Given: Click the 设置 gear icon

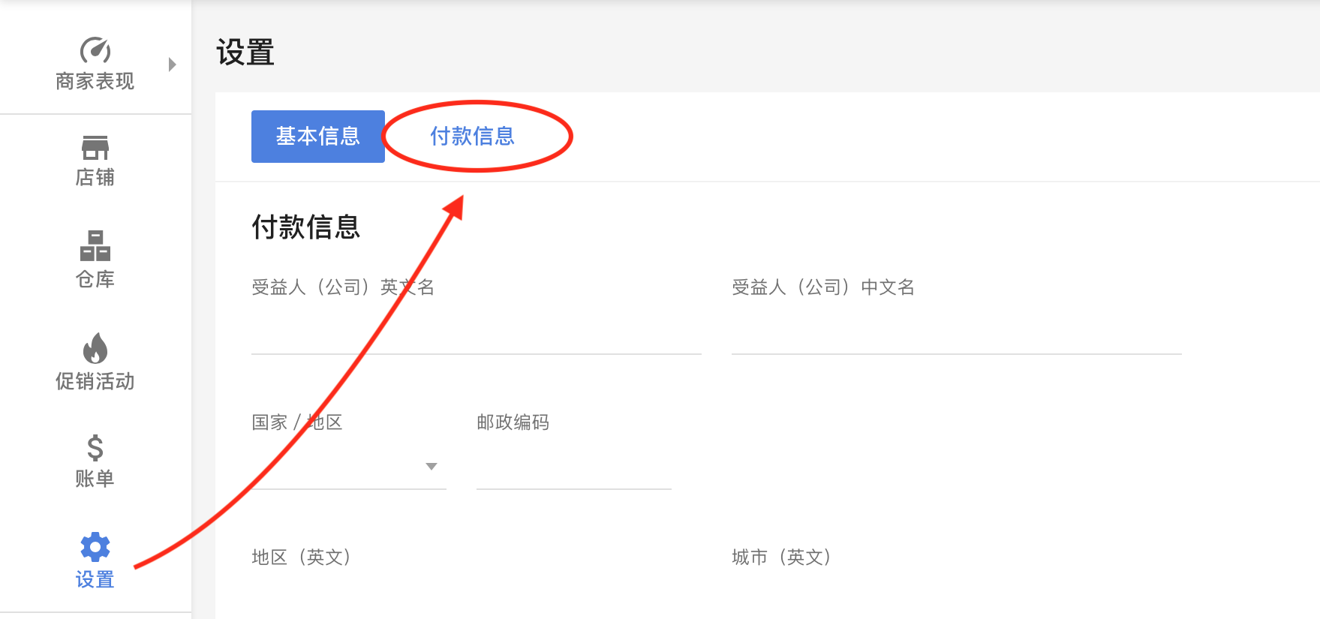Looking at the screenshot, I should [95, 548].
